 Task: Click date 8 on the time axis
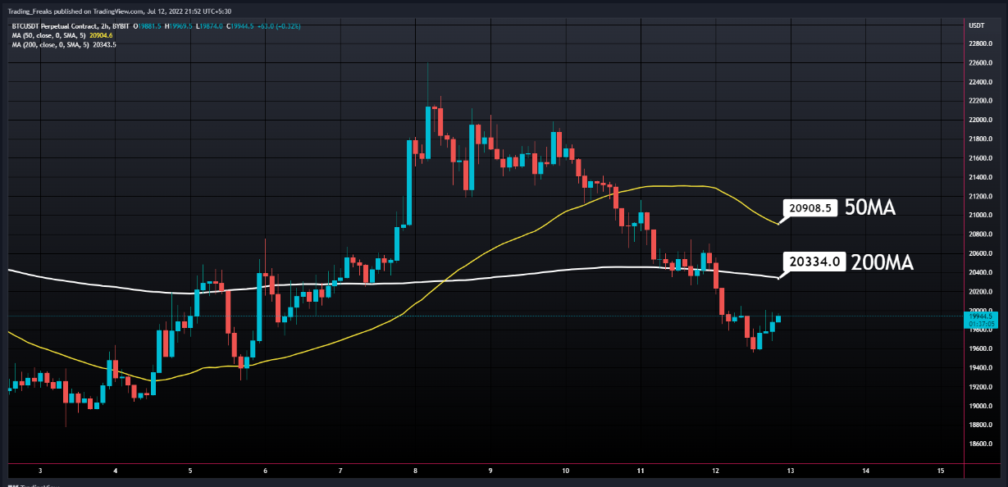point(416,471)
